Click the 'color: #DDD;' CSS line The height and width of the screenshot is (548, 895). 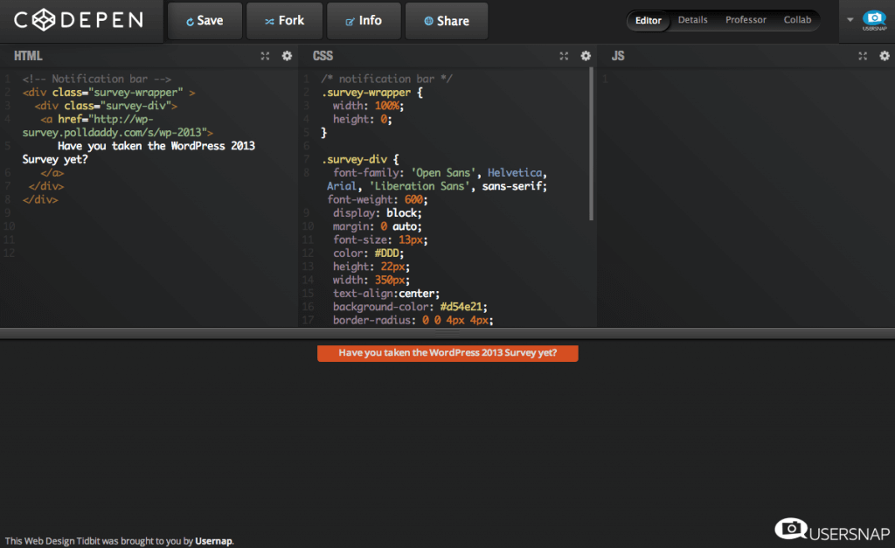[368, 253]
